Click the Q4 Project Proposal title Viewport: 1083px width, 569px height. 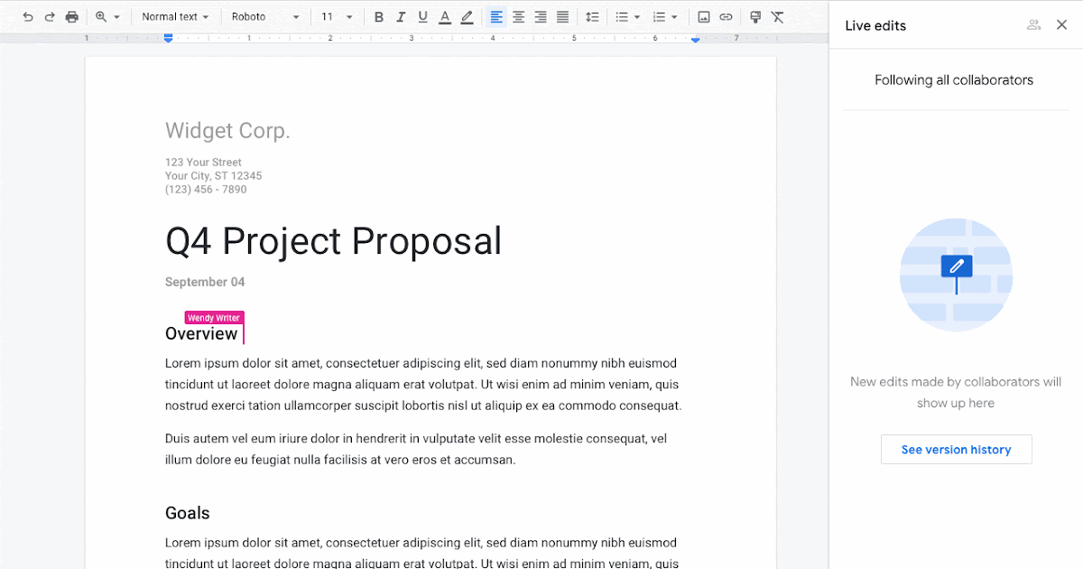point(333,241)
